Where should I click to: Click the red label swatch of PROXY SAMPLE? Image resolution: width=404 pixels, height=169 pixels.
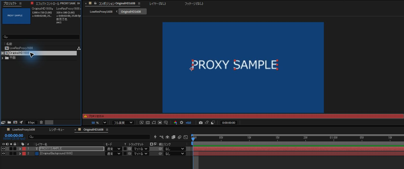click(x=24, y=149)
